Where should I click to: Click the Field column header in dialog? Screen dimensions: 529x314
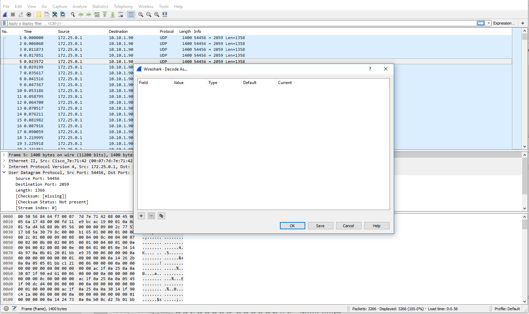(x=155, y=83)
